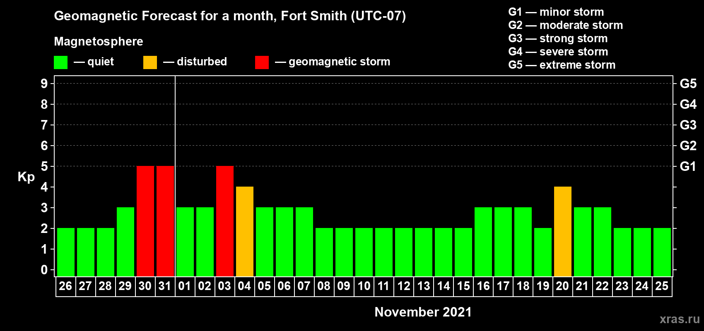Image resolution: width=704 pixels, height=331 pixels.
Task: Select the red bar for day 31
Action: 165,221
